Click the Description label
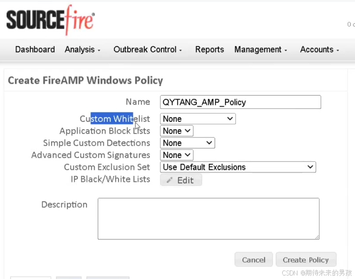 coord(64,204)
